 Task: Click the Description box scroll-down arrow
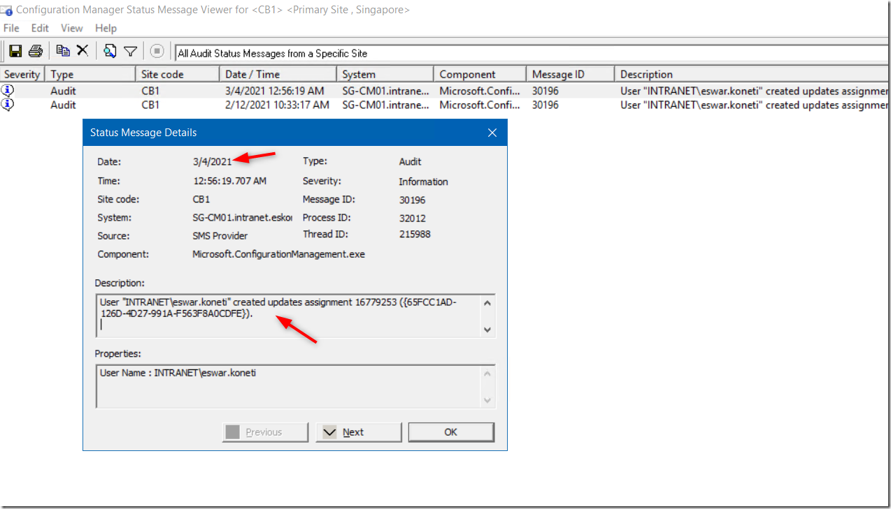pyautogui.click(x=487, y=330)
